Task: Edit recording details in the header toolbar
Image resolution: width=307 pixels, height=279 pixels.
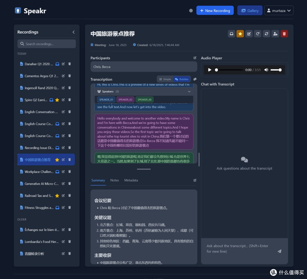Action: [x=249, y=34]
